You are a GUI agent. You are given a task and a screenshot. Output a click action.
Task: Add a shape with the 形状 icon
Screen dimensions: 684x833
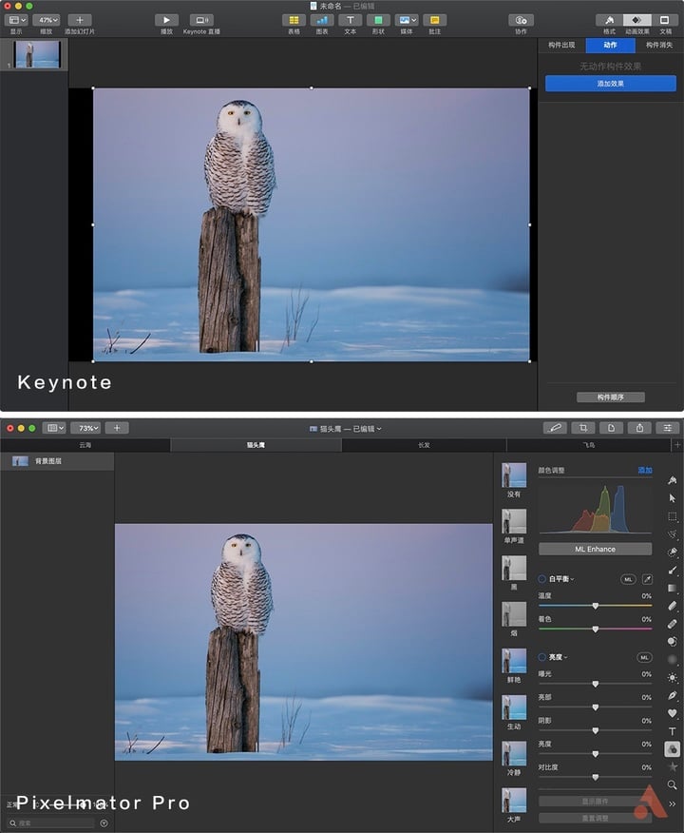coord(378,20)
